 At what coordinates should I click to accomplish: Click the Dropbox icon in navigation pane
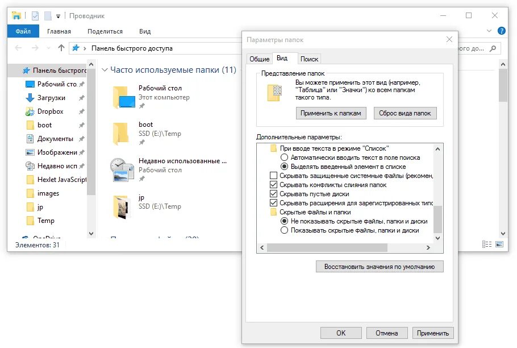pos(30,111)
